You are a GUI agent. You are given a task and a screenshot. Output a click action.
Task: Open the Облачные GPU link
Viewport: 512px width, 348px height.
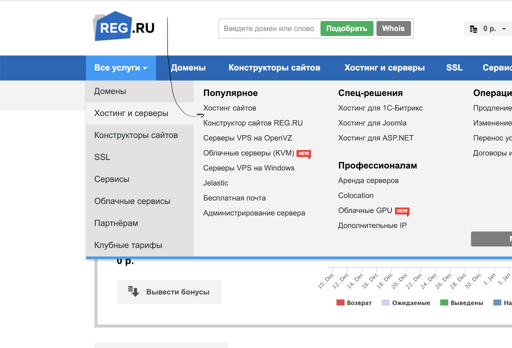(365, 210)
